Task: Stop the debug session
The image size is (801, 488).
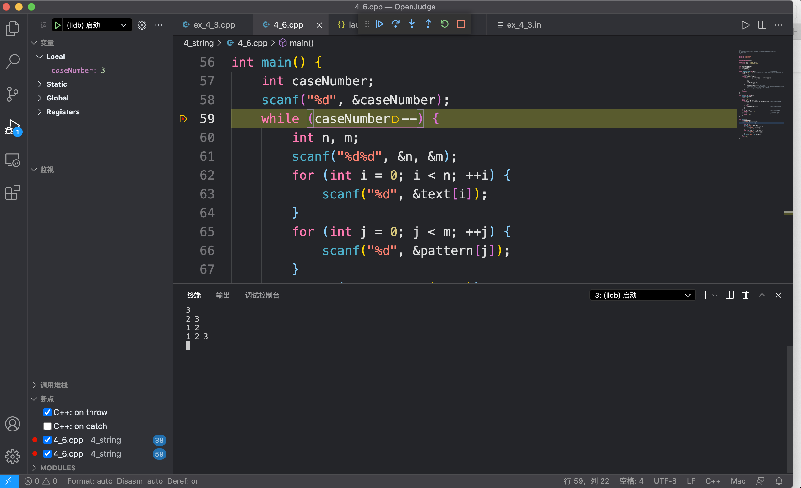Action: tap(461, 24)
